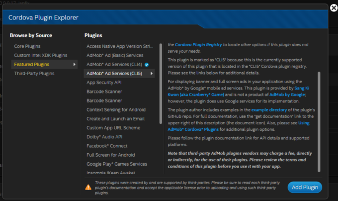Screen dimensions: 338x201
Task: Click the plugins list scrollbar
Action: pyautogui.click(x=161, y=84)
